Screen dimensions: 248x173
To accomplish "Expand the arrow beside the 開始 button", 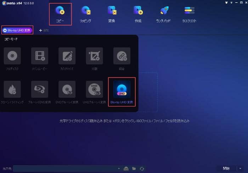I will 240,168.
